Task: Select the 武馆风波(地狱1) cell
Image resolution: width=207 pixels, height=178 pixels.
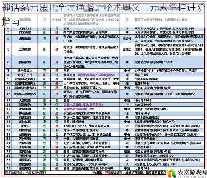Action: tap(25, 88)
